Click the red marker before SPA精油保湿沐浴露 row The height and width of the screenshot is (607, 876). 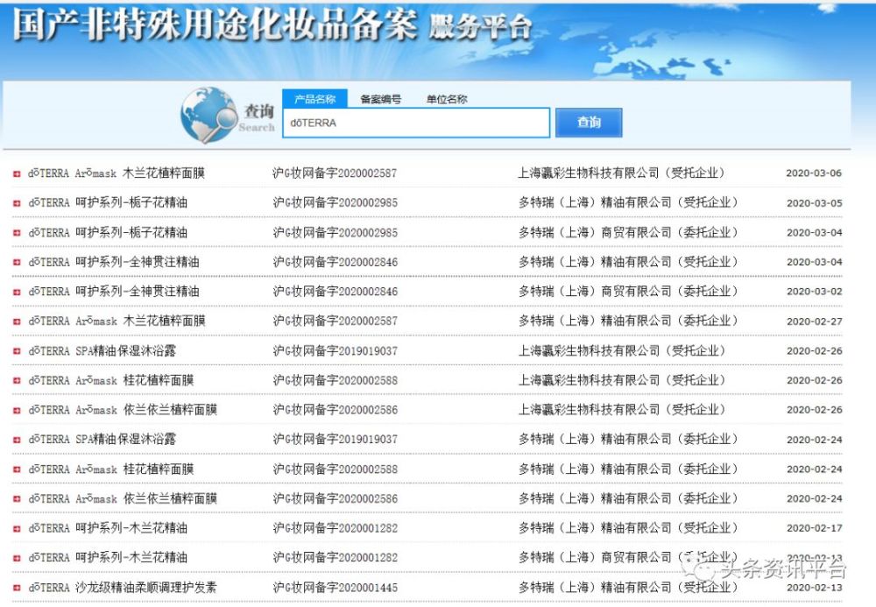pyautogui.click(x=17, y=349)
